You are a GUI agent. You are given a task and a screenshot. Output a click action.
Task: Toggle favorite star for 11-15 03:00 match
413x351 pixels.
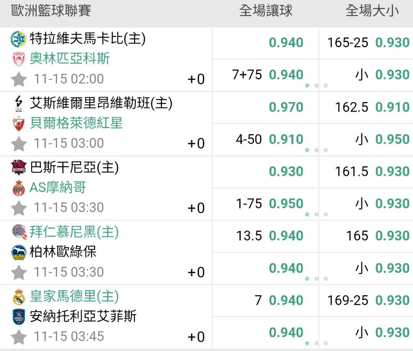pos(19,144)
